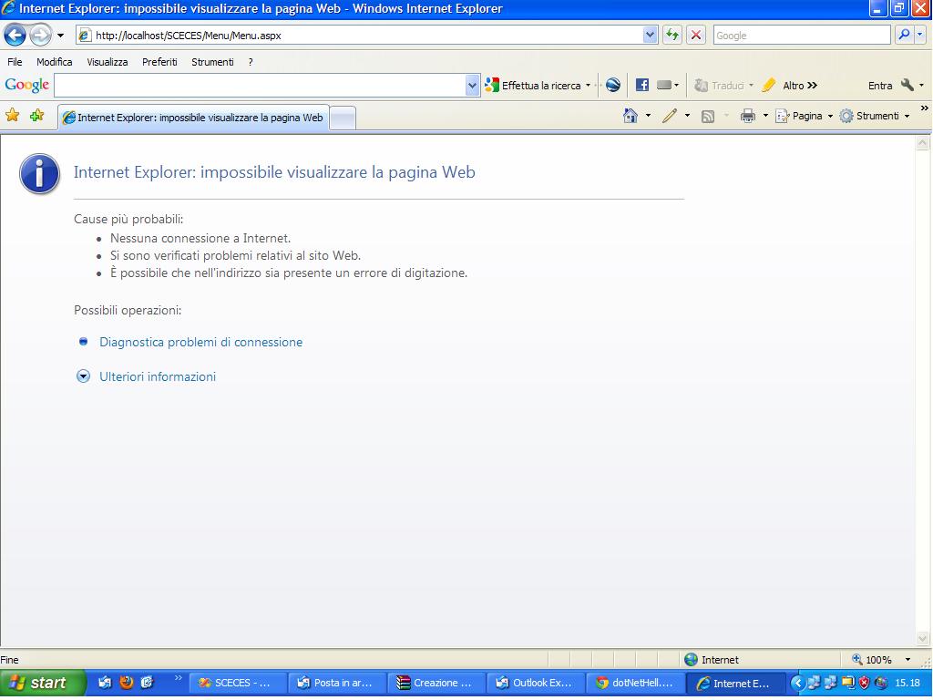The image size is (933, 700).
Task: Click the Add to Favorites star-plus icon
Action: (36, 116)
